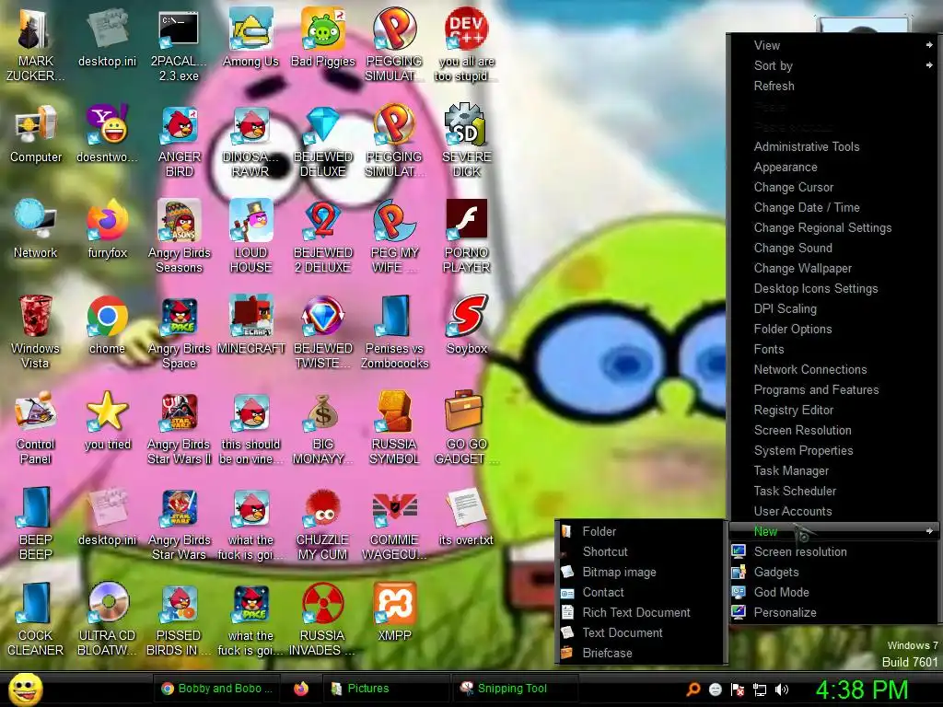Open Firefox from the taskbar
Screen dimensions: 943x707
(301, 689)
